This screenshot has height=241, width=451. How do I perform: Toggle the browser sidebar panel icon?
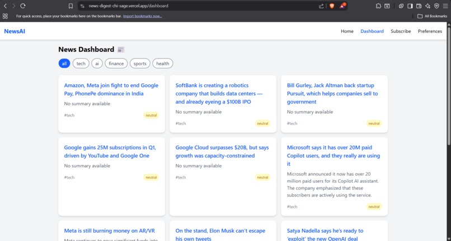(x=410, y=6)
